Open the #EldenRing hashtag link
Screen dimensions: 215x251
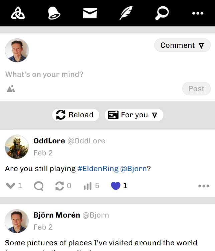98,168
